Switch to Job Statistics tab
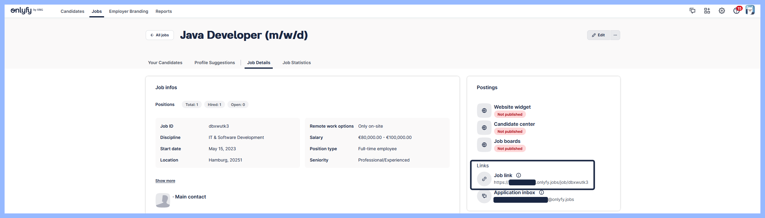765x218 pixels. tap(296, 63)
